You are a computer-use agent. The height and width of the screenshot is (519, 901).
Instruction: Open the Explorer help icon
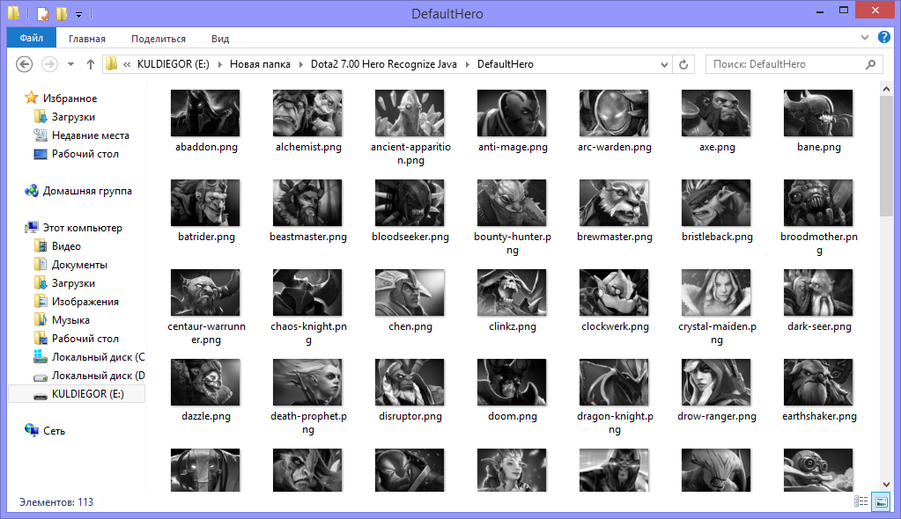coord(883,37)
